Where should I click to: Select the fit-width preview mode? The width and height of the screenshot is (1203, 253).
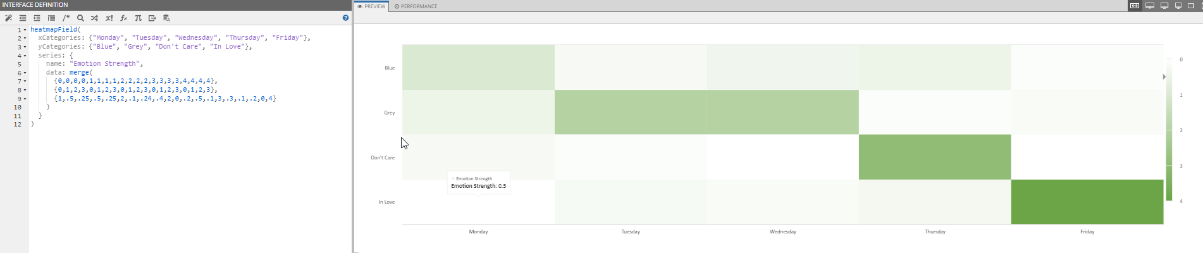[1135, 6]
